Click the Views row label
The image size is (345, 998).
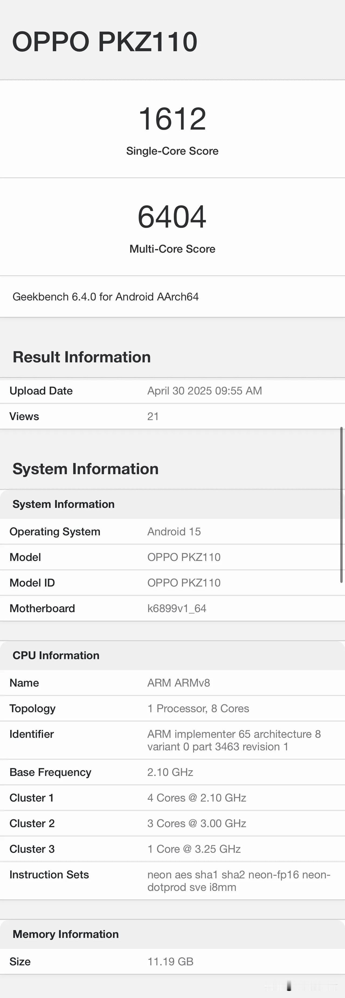[x=24, y=417]
